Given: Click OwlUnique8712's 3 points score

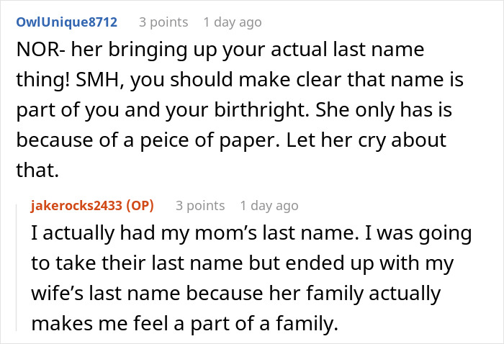Looking at the screenshot, I should 163,22.
